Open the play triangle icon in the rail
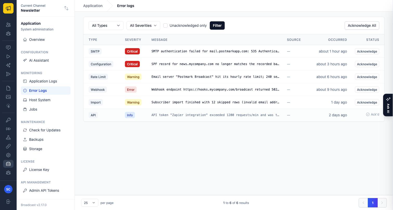The height and width of the screenshot is (210, 393). point(8,56)
